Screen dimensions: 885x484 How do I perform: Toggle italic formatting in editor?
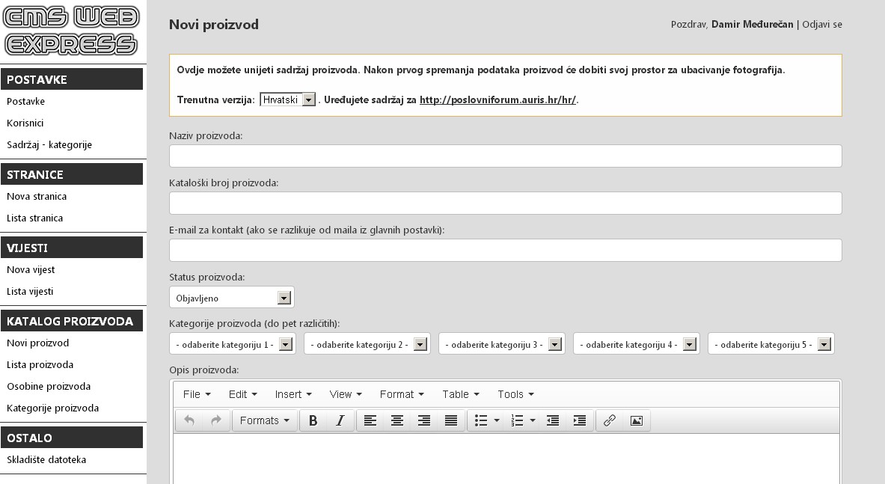tap(340, 420)
